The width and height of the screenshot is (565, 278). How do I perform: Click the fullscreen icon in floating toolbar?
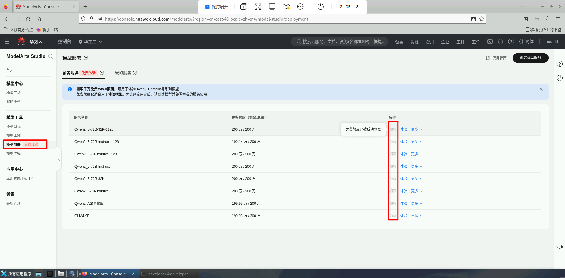[258, 6]
